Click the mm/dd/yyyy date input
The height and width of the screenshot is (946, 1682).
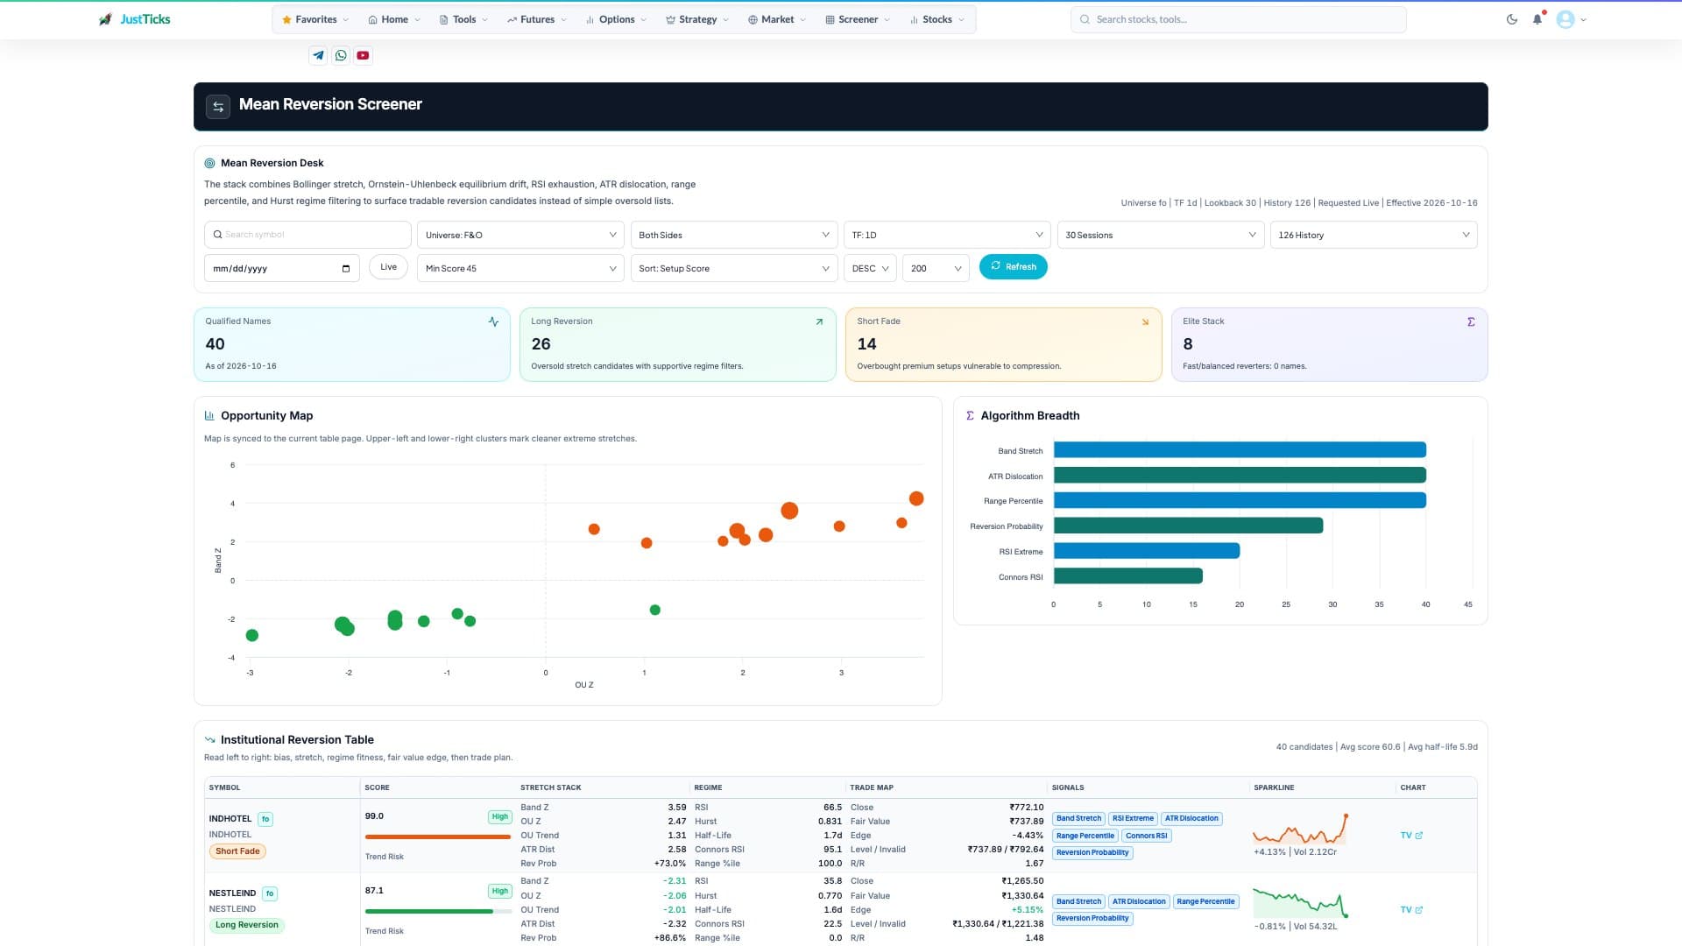pos(282,268)
